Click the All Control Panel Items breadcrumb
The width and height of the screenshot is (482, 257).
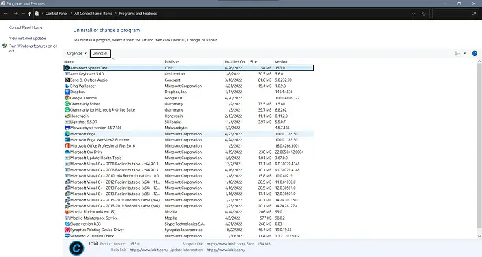pyautogui.click(x=93, y=14)
